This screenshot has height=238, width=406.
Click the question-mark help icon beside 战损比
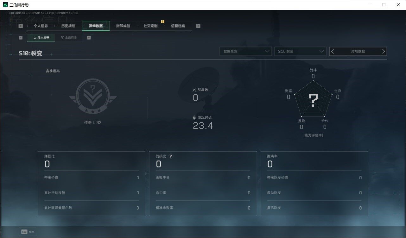[x=171, y=156]
